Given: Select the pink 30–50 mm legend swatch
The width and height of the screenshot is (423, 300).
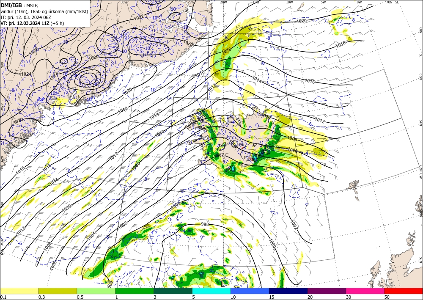Looking at the screenshot, I should 365,291.
